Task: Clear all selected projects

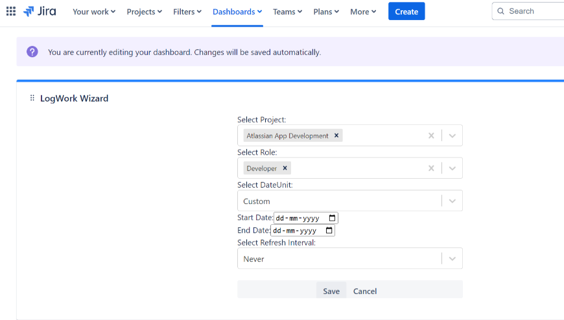Action: [431, 135]
